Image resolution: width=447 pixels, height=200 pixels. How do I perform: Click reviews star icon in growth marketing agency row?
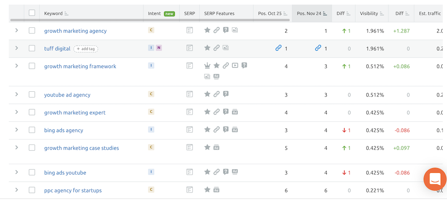pyautogui.click(x=207, y=30)
